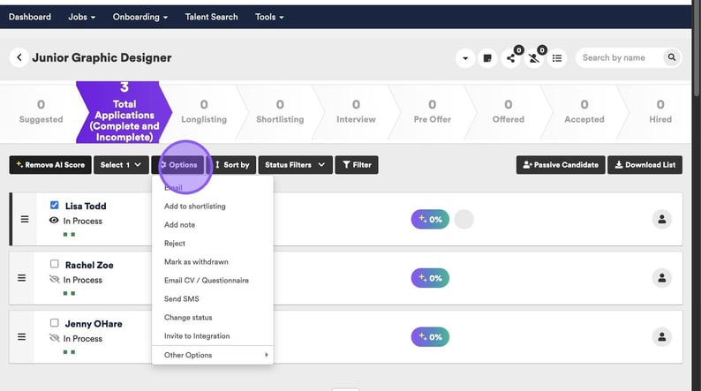The image size is (701, 391).
Task: Select Mark as withdrawn menu item
Action: tap(196, 261)
